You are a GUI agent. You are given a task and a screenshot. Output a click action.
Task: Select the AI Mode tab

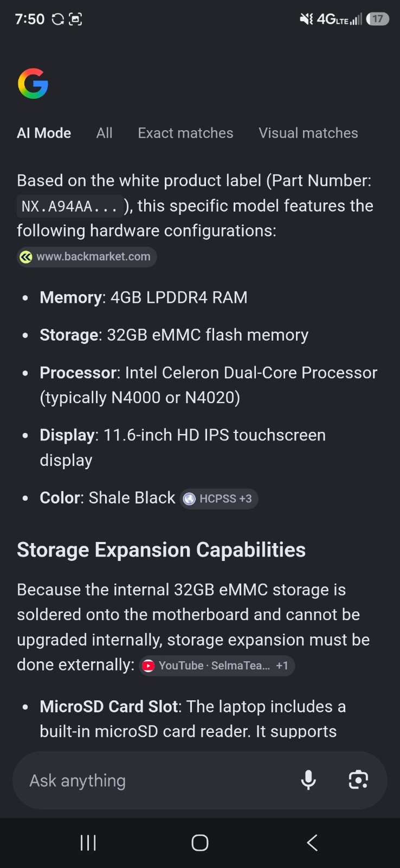click(44, 133)
